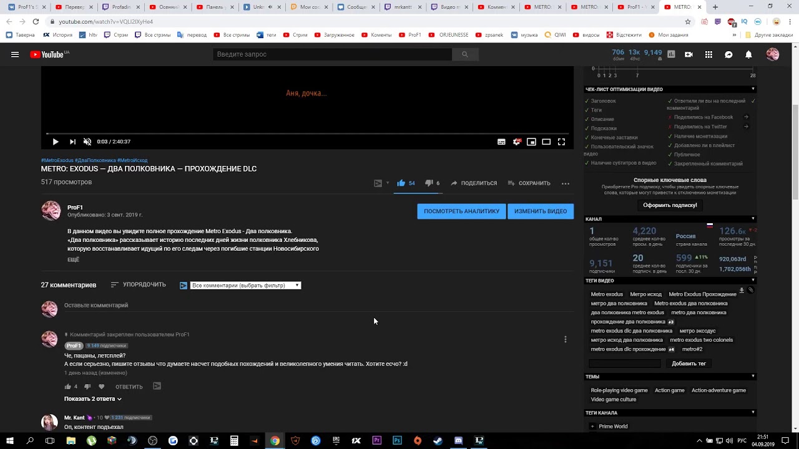Open the vidIQ icon dropdown beside the like button

click(x=381, y=183)
